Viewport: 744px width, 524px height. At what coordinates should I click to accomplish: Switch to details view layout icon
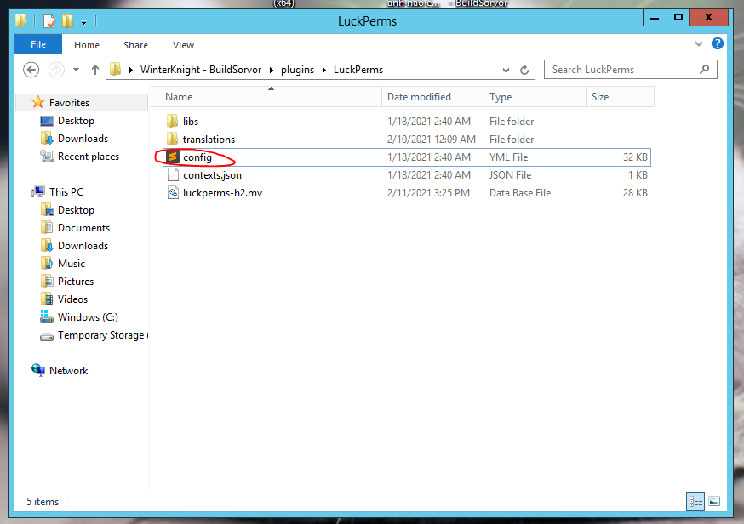pos(695,501)
